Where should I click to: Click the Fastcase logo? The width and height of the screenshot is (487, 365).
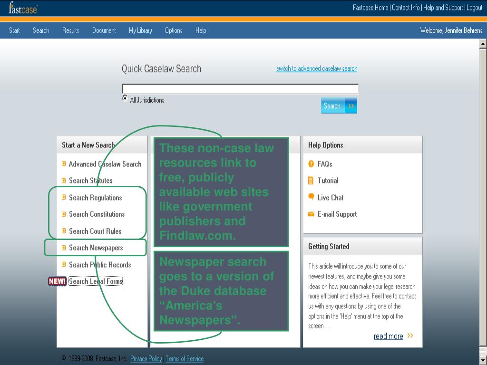[x=23, y=8]
